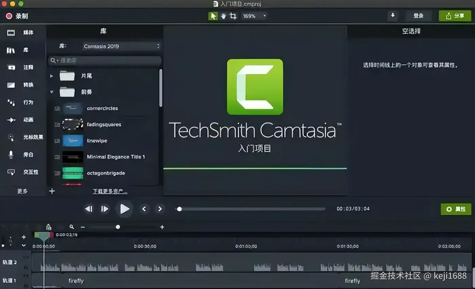
Task: Click the green 分享 share button
Action: point(455,16)
